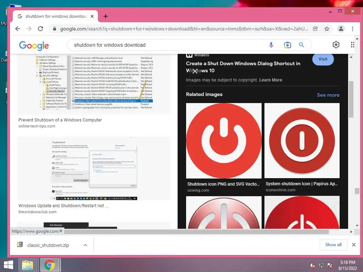The height and width of the screenshot is (272, 363).
Task: Open Action Center flag icon
Action: pyautogui.click(x=330, y=265)
